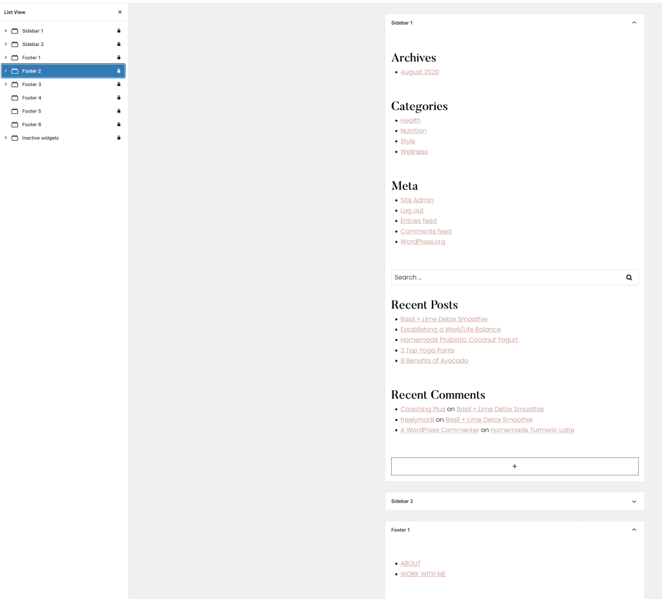Open Establishing a Work/Life Balance post
662x599 pixels.
[451, 329]
